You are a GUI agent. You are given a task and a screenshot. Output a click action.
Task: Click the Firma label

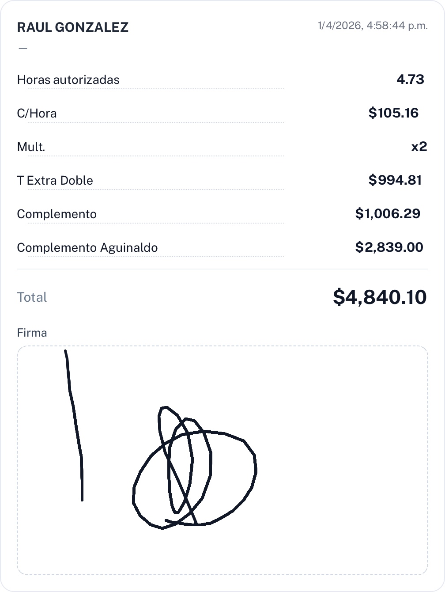pyautogui.click(x=32, y=333)
